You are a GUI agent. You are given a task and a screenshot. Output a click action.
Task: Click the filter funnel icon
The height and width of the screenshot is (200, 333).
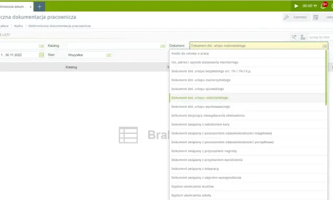pos(303,37)
